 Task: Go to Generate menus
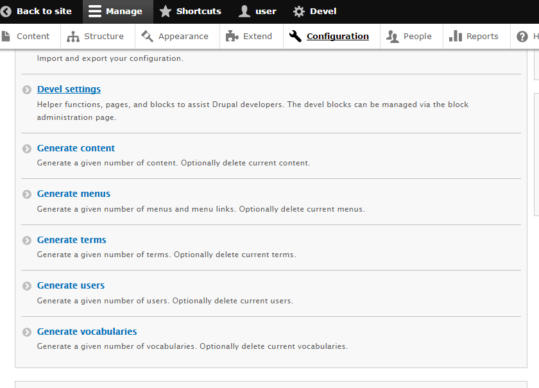pos(74,194)
